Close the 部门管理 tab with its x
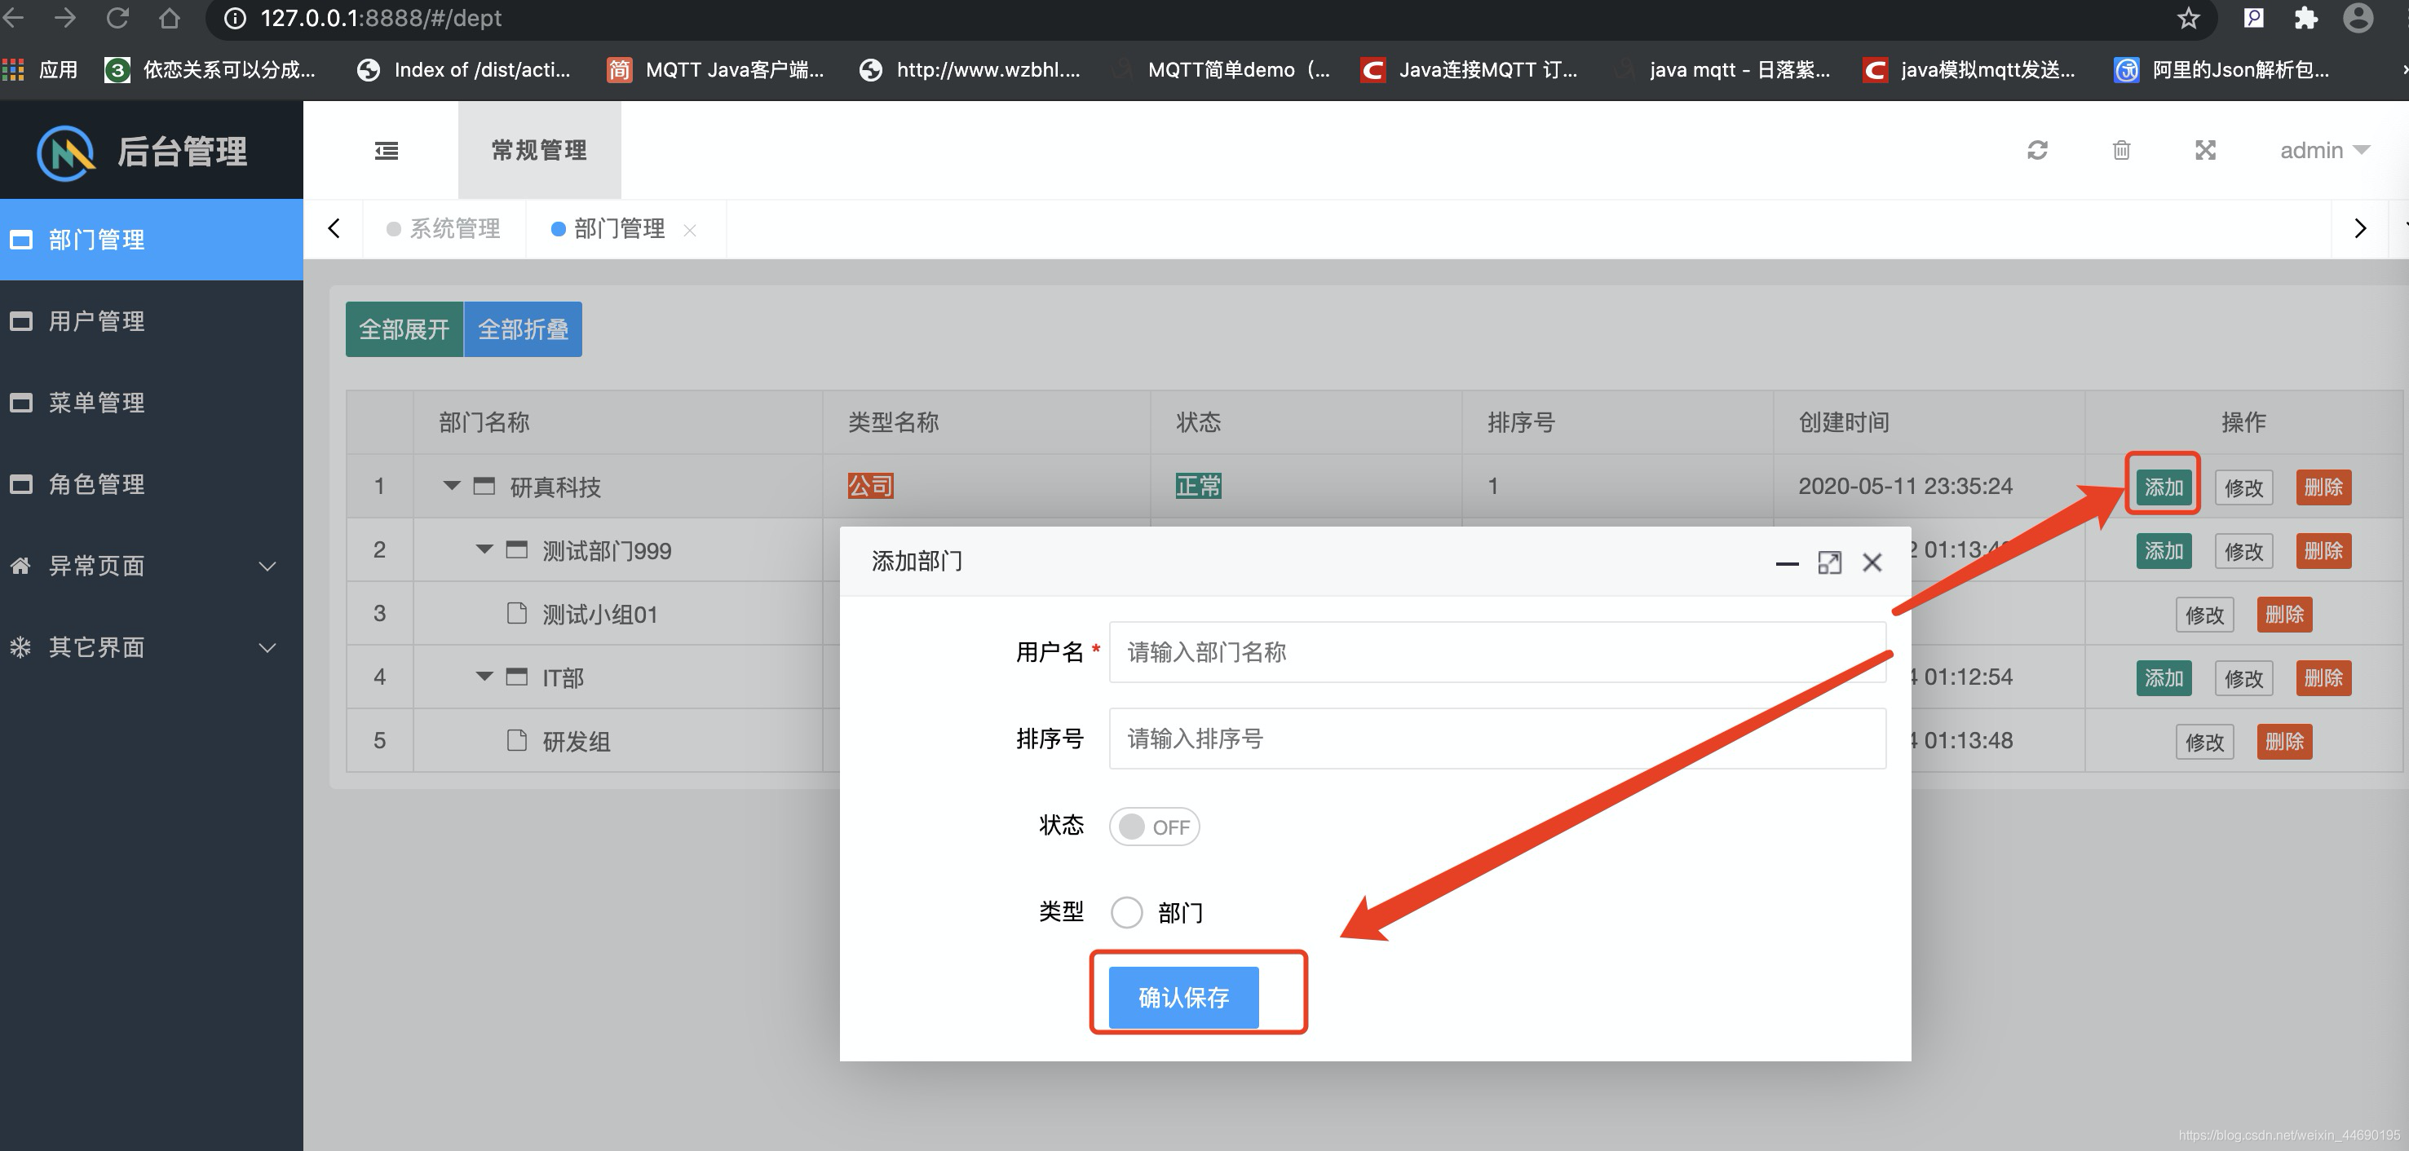 (x=689, y=230)
